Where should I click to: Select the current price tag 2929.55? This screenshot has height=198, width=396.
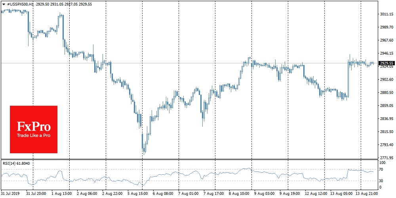click(386, 63)
